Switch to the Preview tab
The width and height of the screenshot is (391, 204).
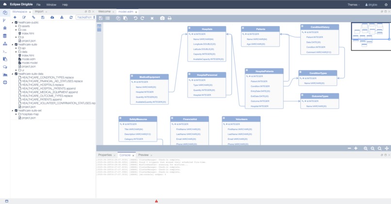click(144, 155)
